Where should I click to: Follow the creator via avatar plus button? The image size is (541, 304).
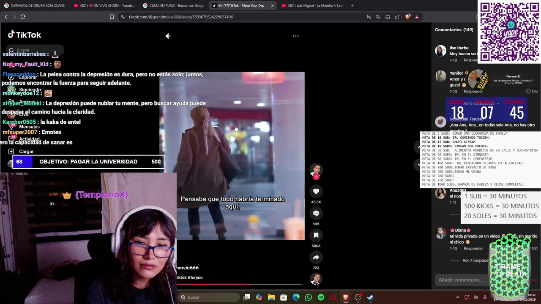(x=316, y=177)
